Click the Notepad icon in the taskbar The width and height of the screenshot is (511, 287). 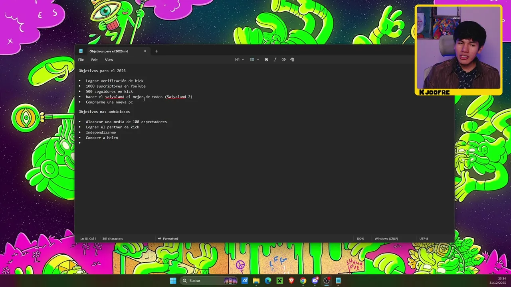pos(338,281)
